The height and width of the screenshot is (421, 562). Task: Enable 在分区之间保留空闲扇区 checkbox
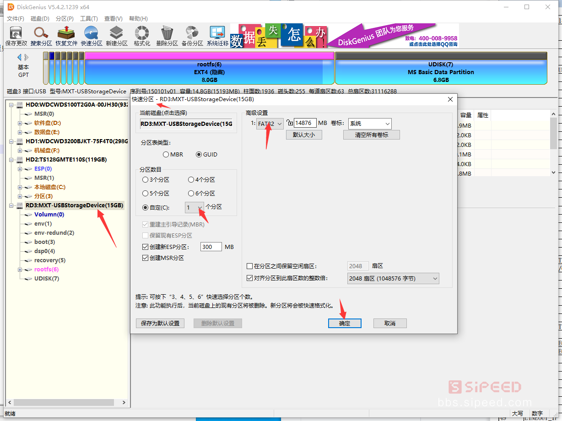click(249, 266)
